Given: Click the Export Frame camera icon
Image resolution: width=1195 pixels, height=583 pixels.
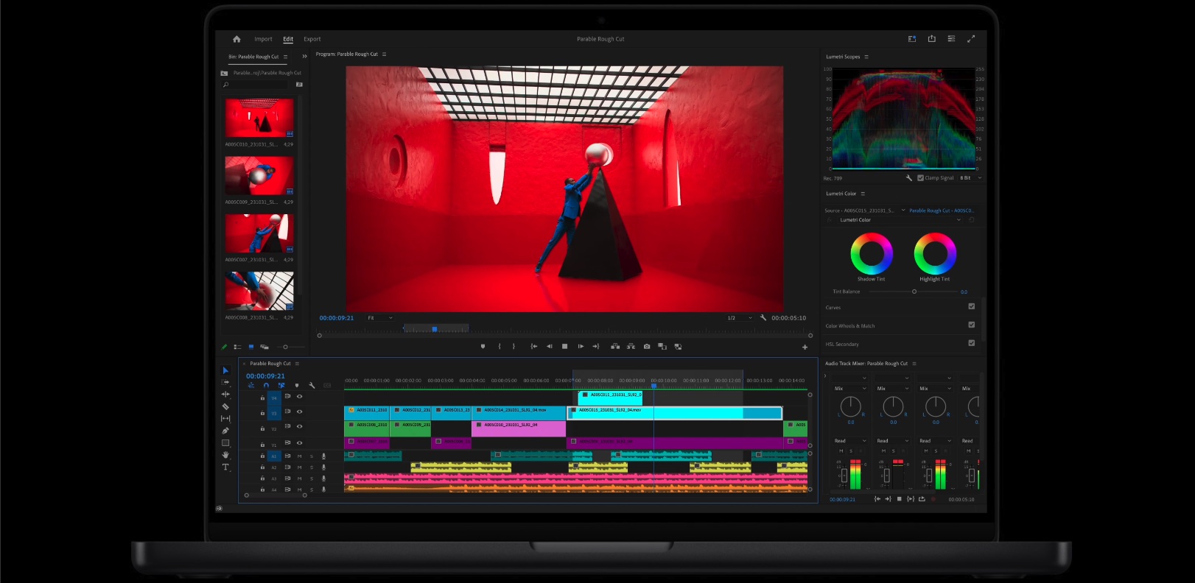Looking at the screenshot, I should [x=647, y=347].
